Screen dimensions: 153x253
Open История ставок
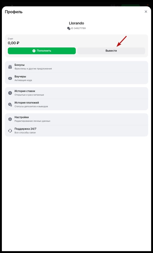coord(76,93)
